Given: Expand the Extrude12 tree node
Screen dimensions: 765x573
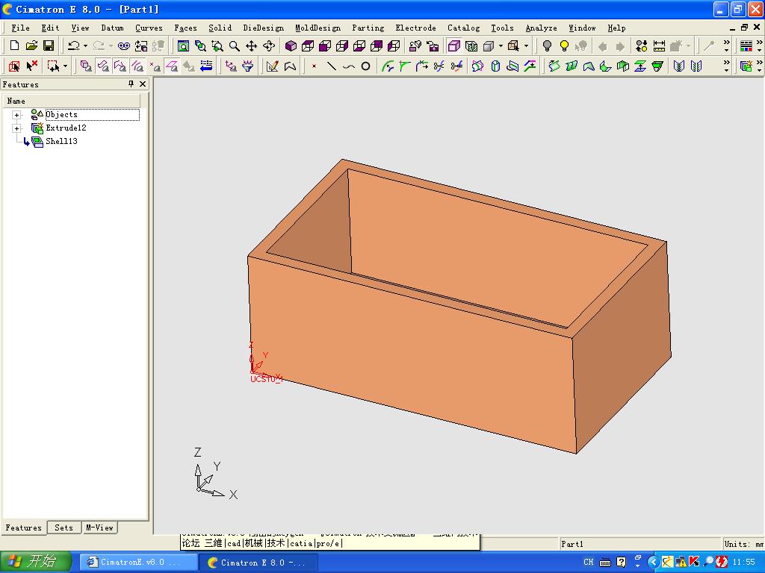Looking at the screenshot, I should pyautogui.click(x=16, y=128).
